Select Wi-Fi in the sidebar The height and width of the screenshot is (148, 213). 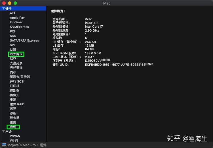coord(14,141)
